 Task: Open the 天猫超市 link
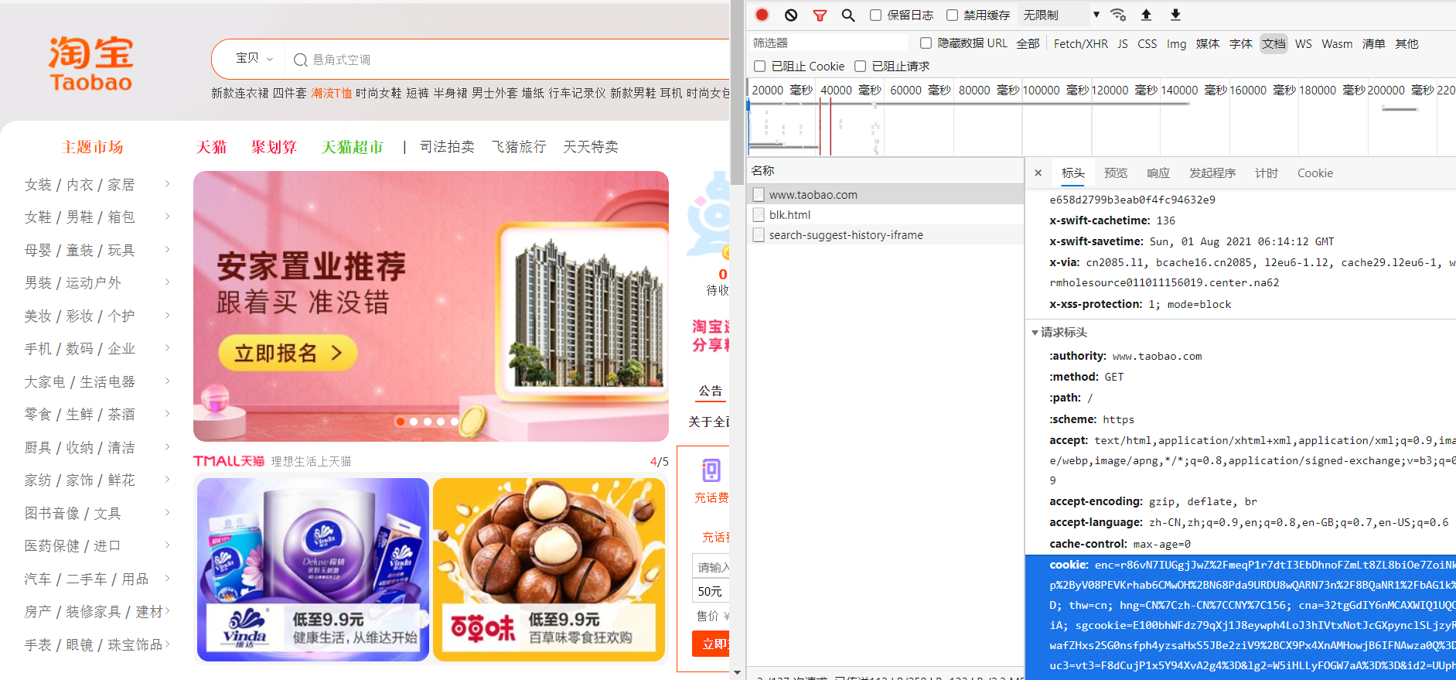coord(352,147)
